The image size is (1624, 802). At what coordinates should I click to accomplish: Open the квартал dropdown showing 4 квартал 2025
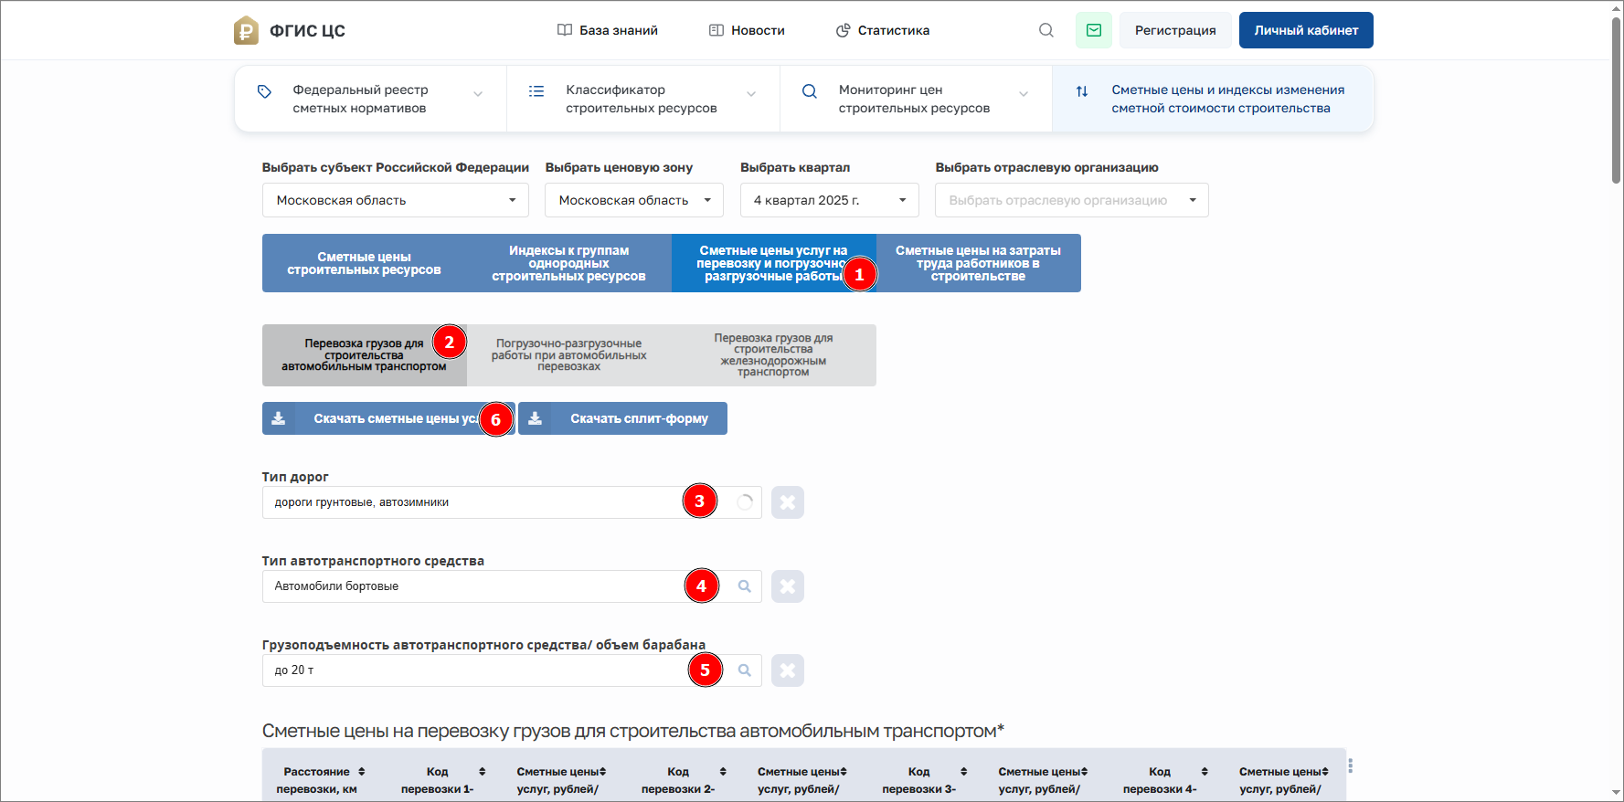829,200
